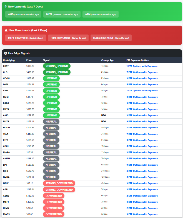Click the ETF Exposure Options column header
Image resolution: width=183 pixels, height=218 pixels.
138,60
